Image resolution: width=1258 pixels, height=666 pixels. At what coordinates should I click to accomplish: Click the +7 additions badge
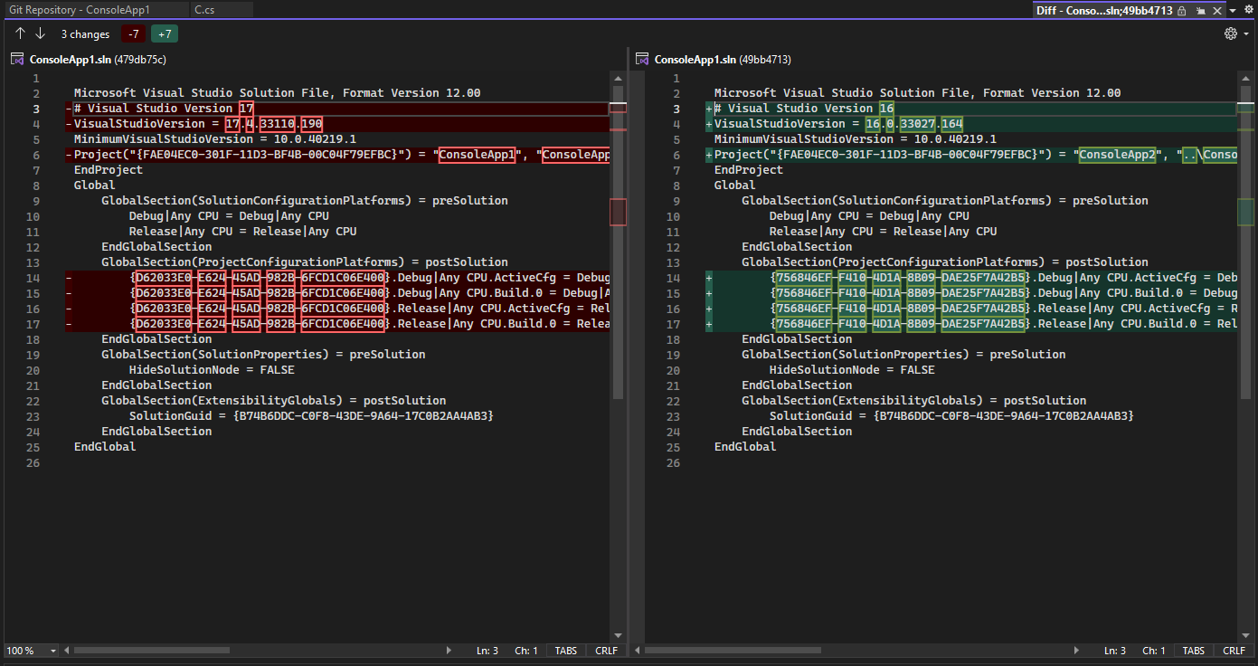(x=164, y=33)
